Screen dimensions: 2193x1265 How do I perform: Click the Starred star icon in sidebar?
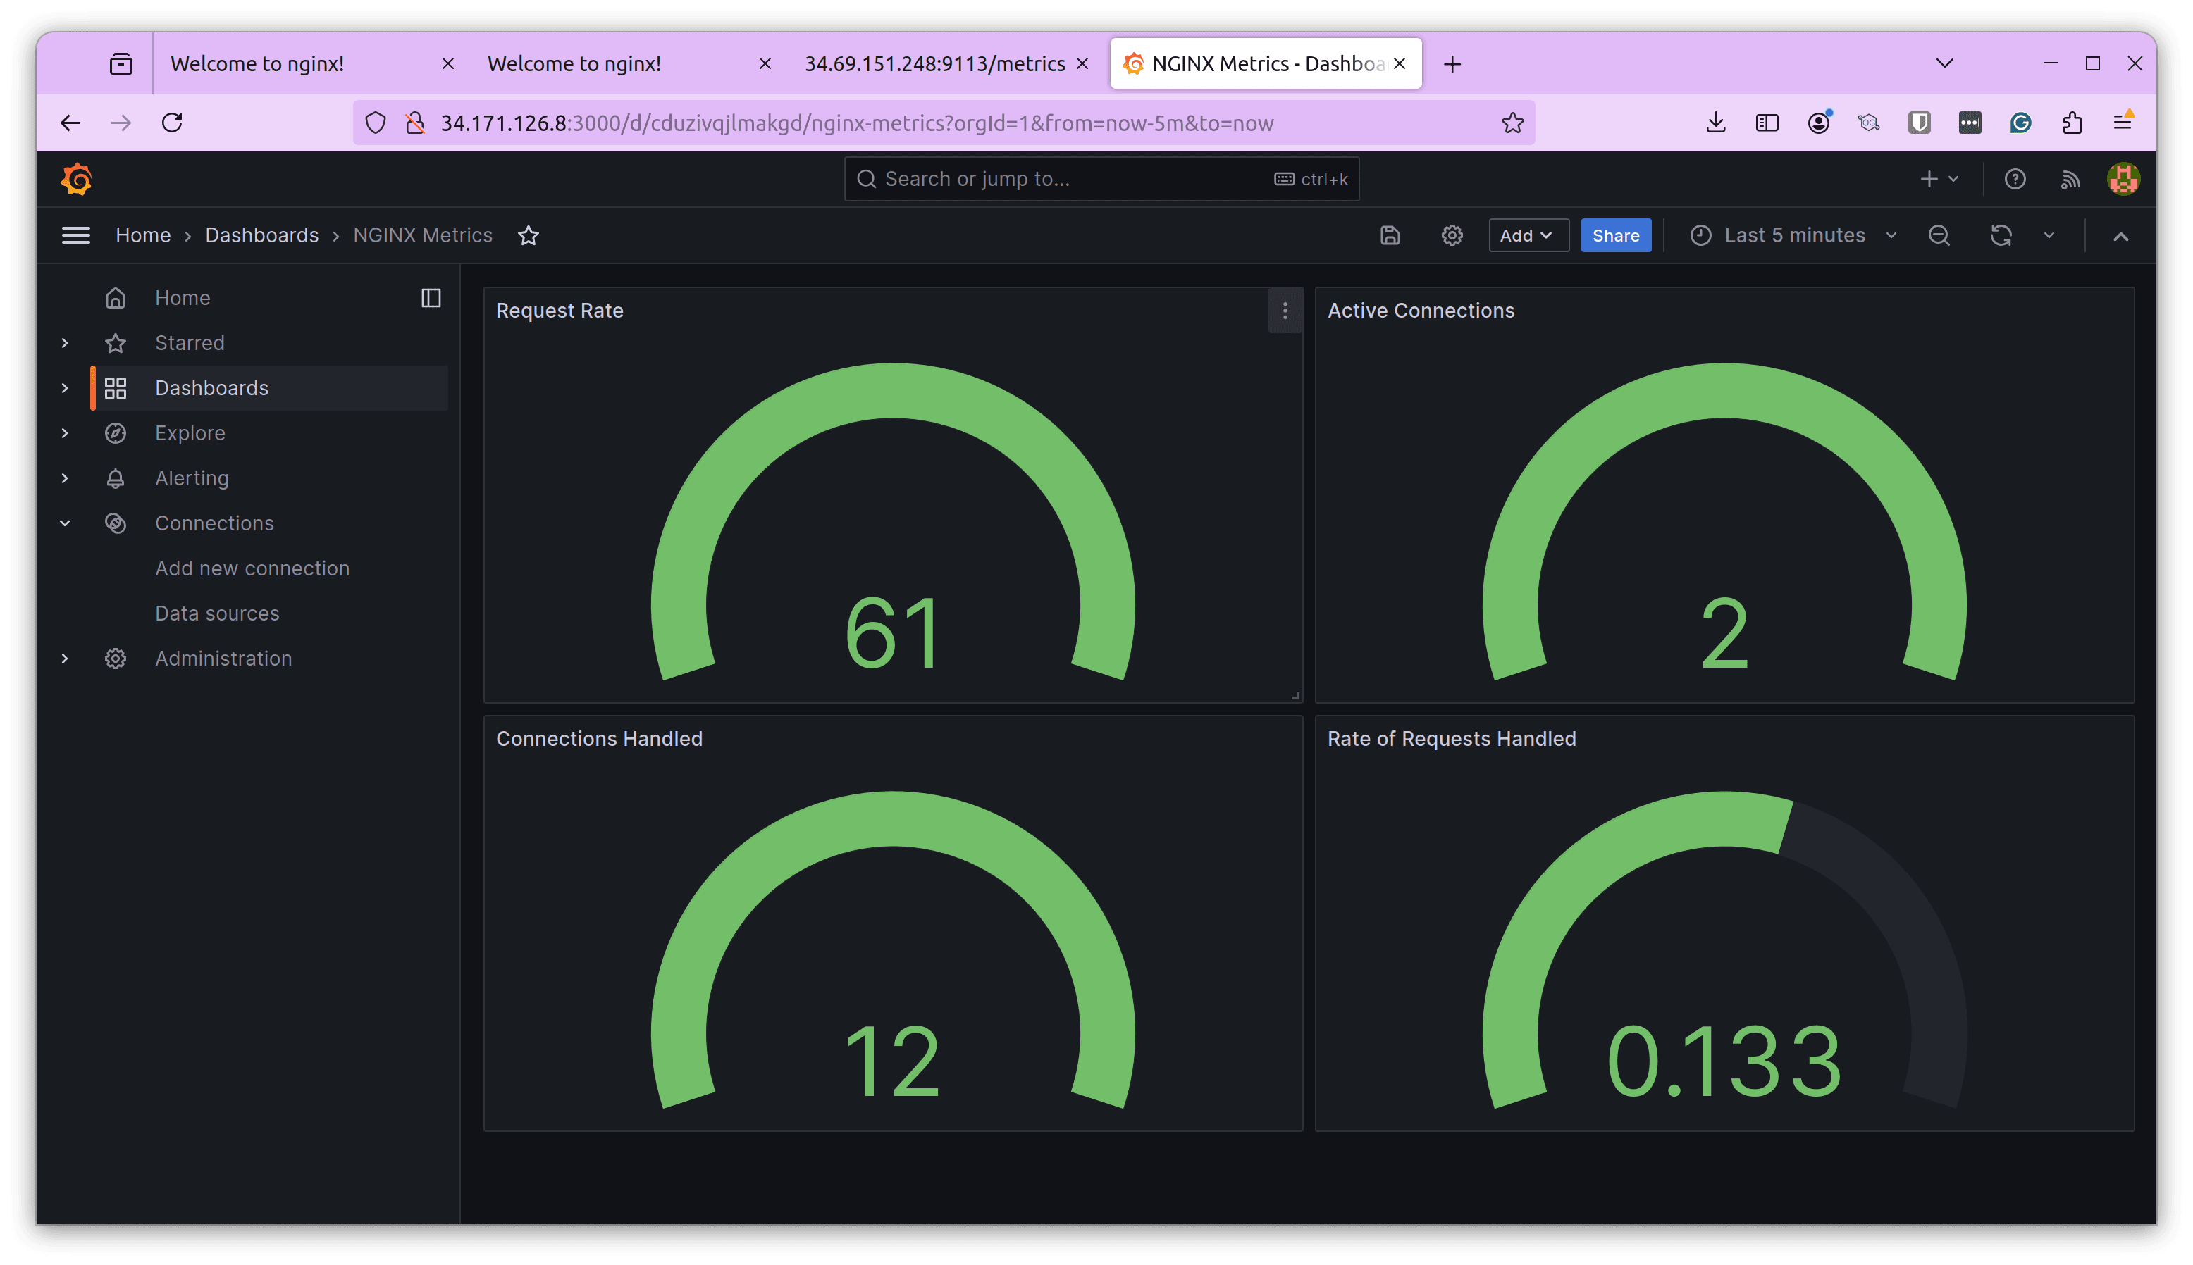click(x=116, y=343)
